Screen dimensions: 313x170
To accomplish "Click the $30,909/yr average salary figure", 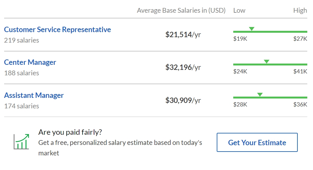I will click(x=183, y=100).
